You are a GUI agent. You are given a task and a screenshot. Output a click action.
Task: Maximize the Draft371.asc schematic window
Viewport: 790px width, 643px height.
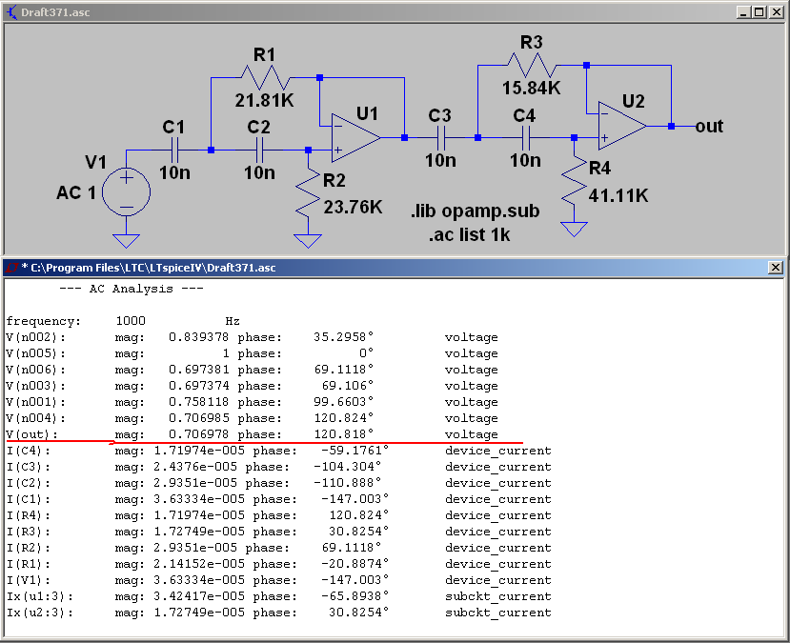(760, 12)
